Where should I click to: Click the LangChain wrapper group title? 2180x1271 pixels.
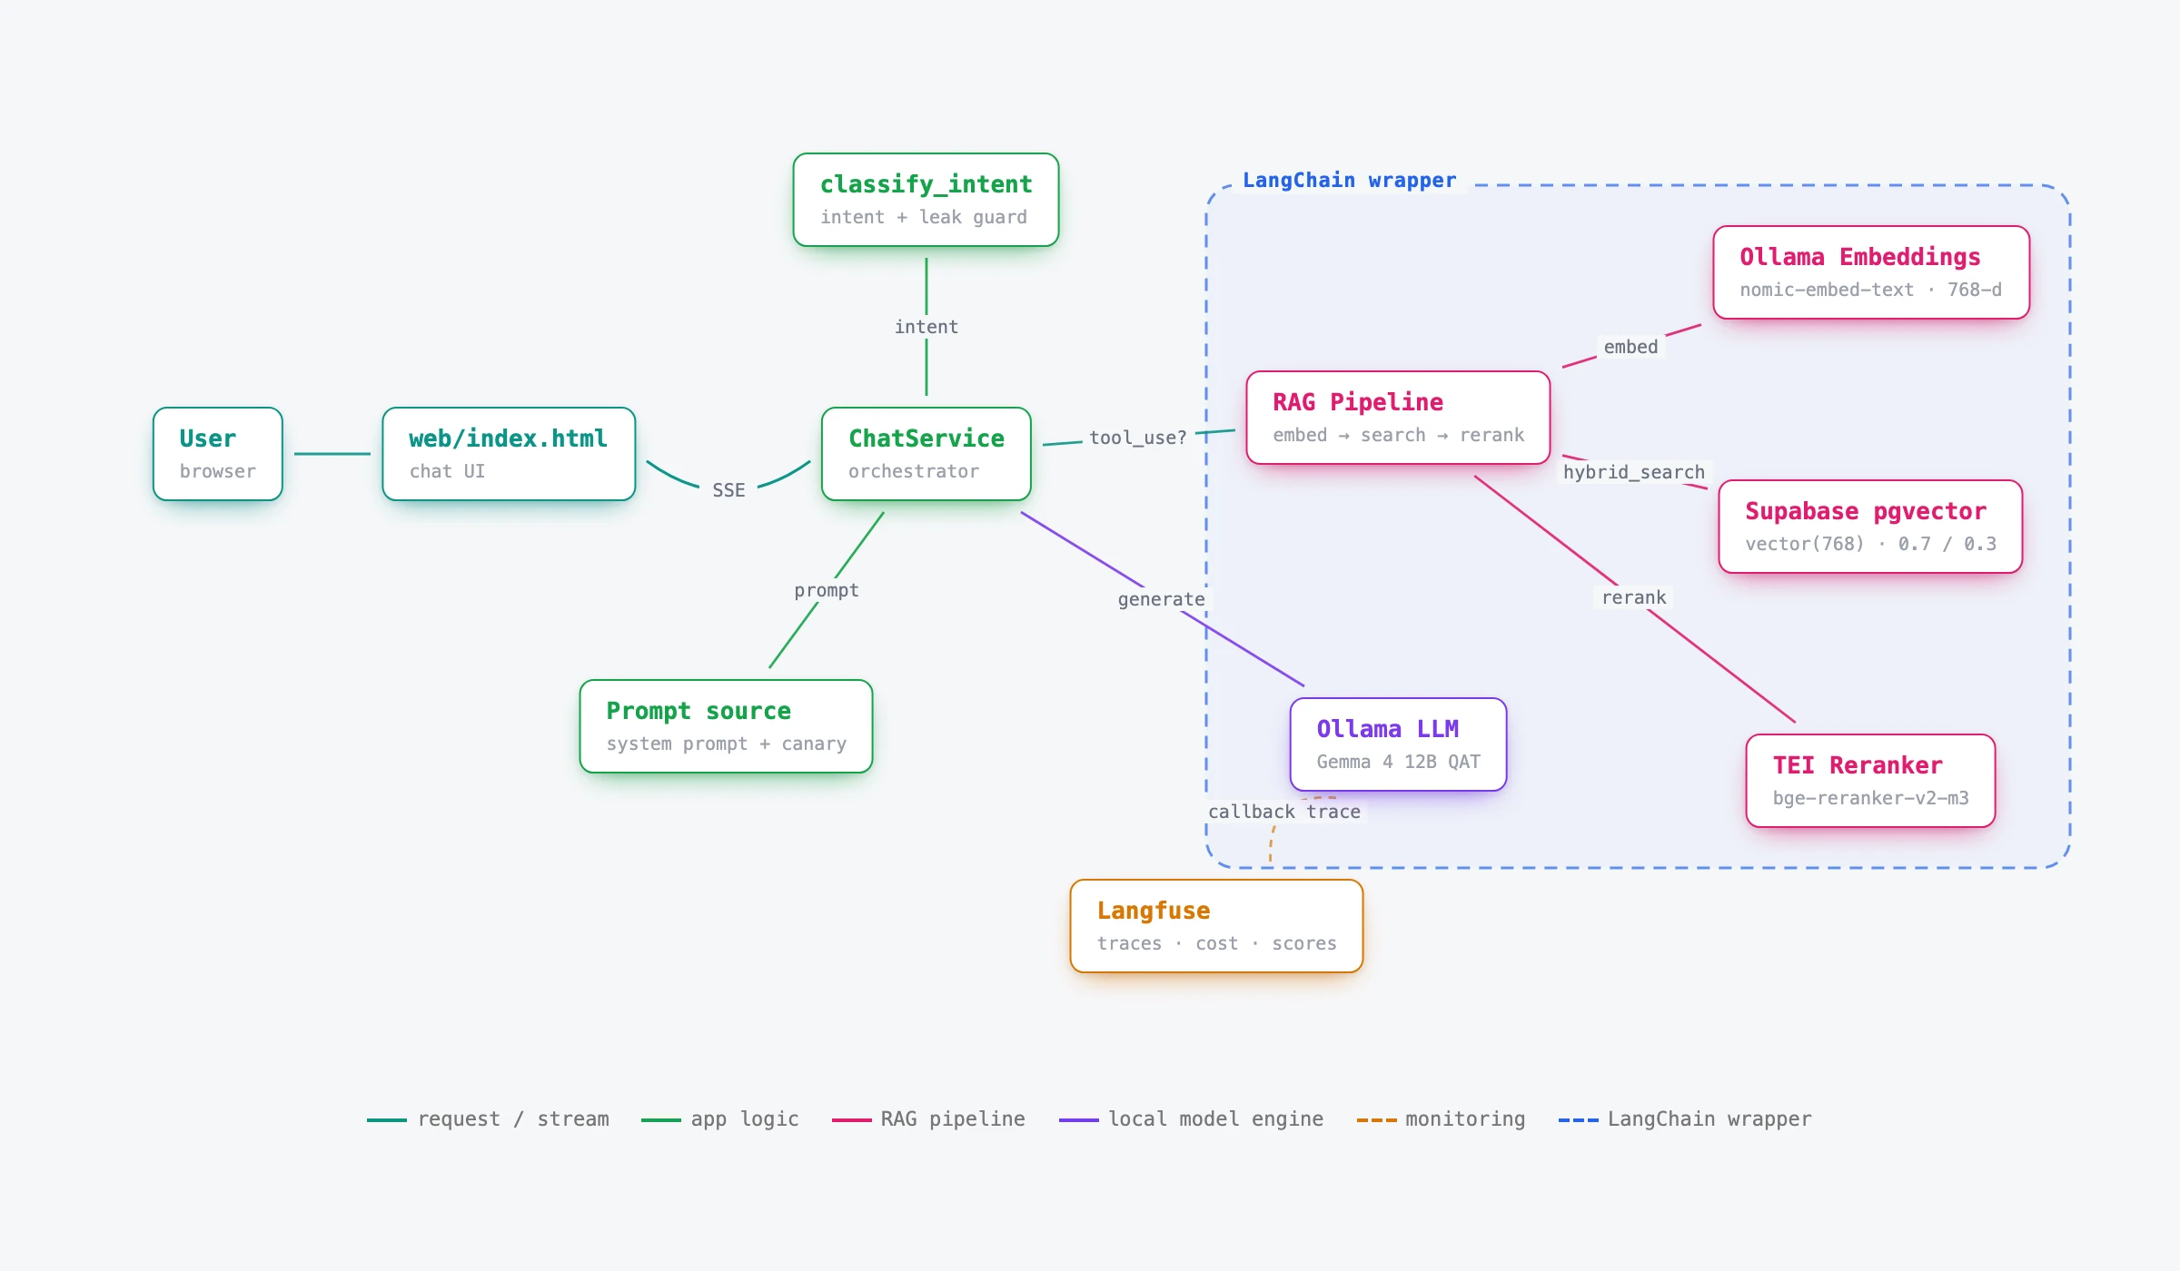pyautogui.click(x=1349, y=180)
